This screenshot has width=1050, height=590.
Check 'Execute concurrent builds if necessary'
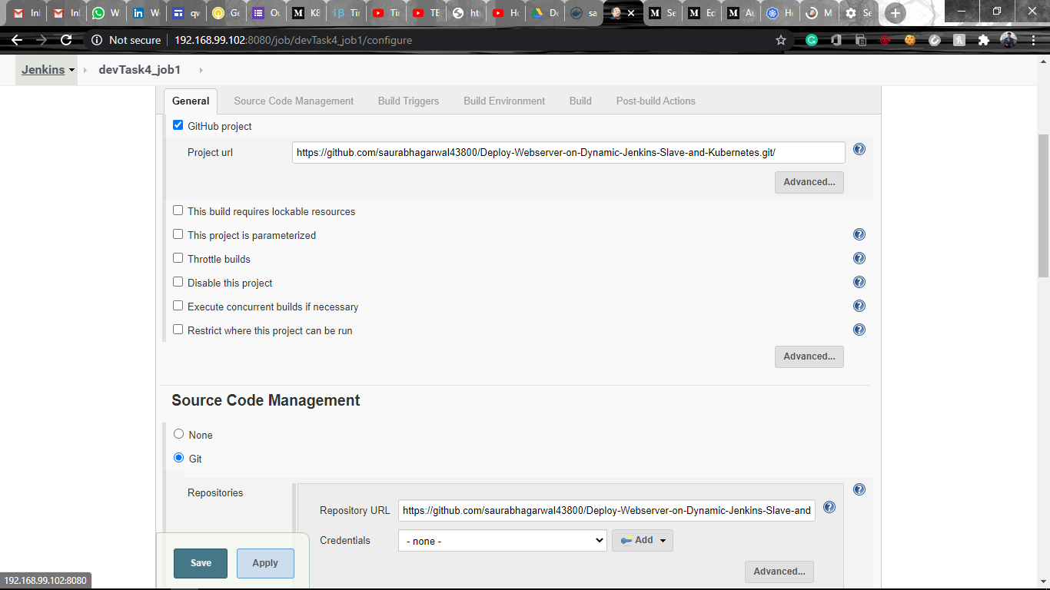click(x=178, y=306)
